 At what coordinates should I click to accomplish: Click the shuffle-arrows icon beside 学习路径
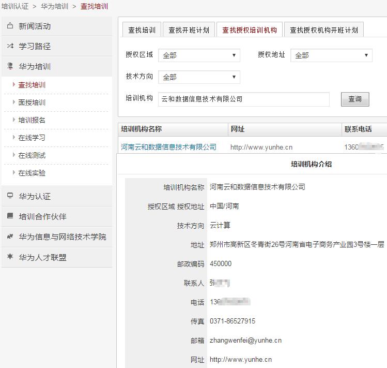click(x=10, y=46)
